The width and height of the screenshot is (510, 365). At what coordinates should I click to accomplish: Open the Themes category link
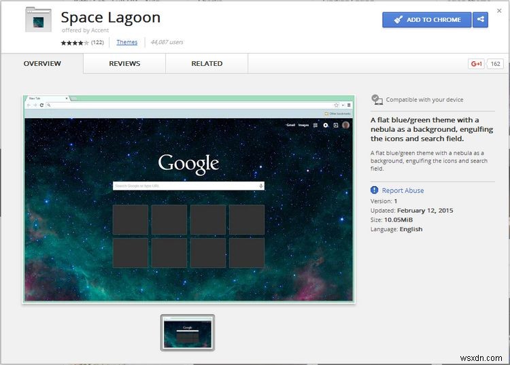127,42
